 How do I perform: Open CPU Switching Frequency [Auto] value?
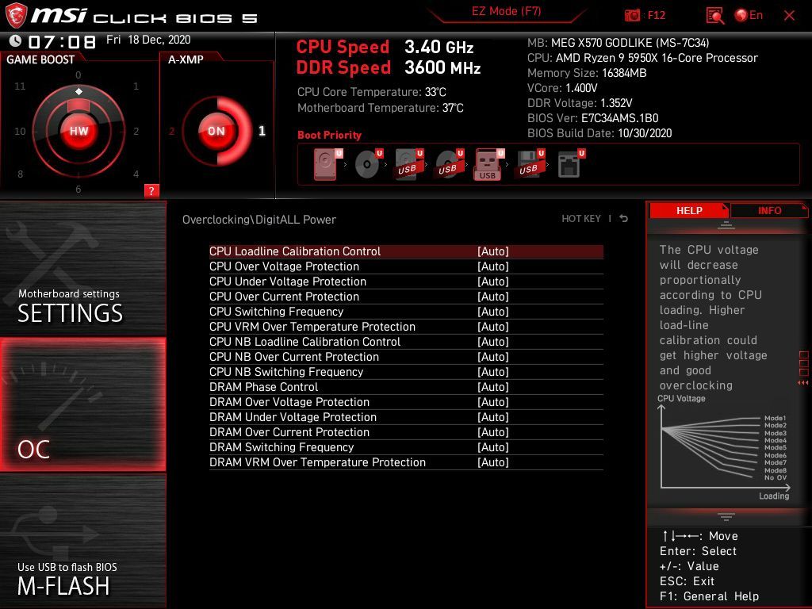pyautogui.click(x=493, y=311)
